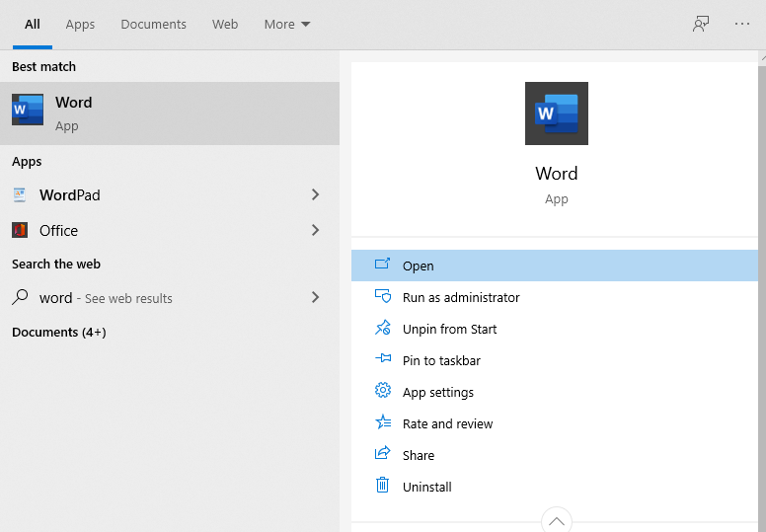
Task: Switch to the Documents tab
Action: tap(153, 24)
